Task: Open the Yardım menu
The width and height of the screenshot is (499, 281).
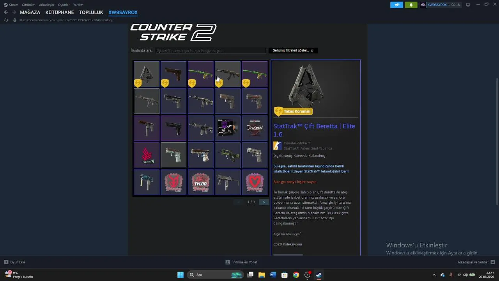Action: [78, 5]
